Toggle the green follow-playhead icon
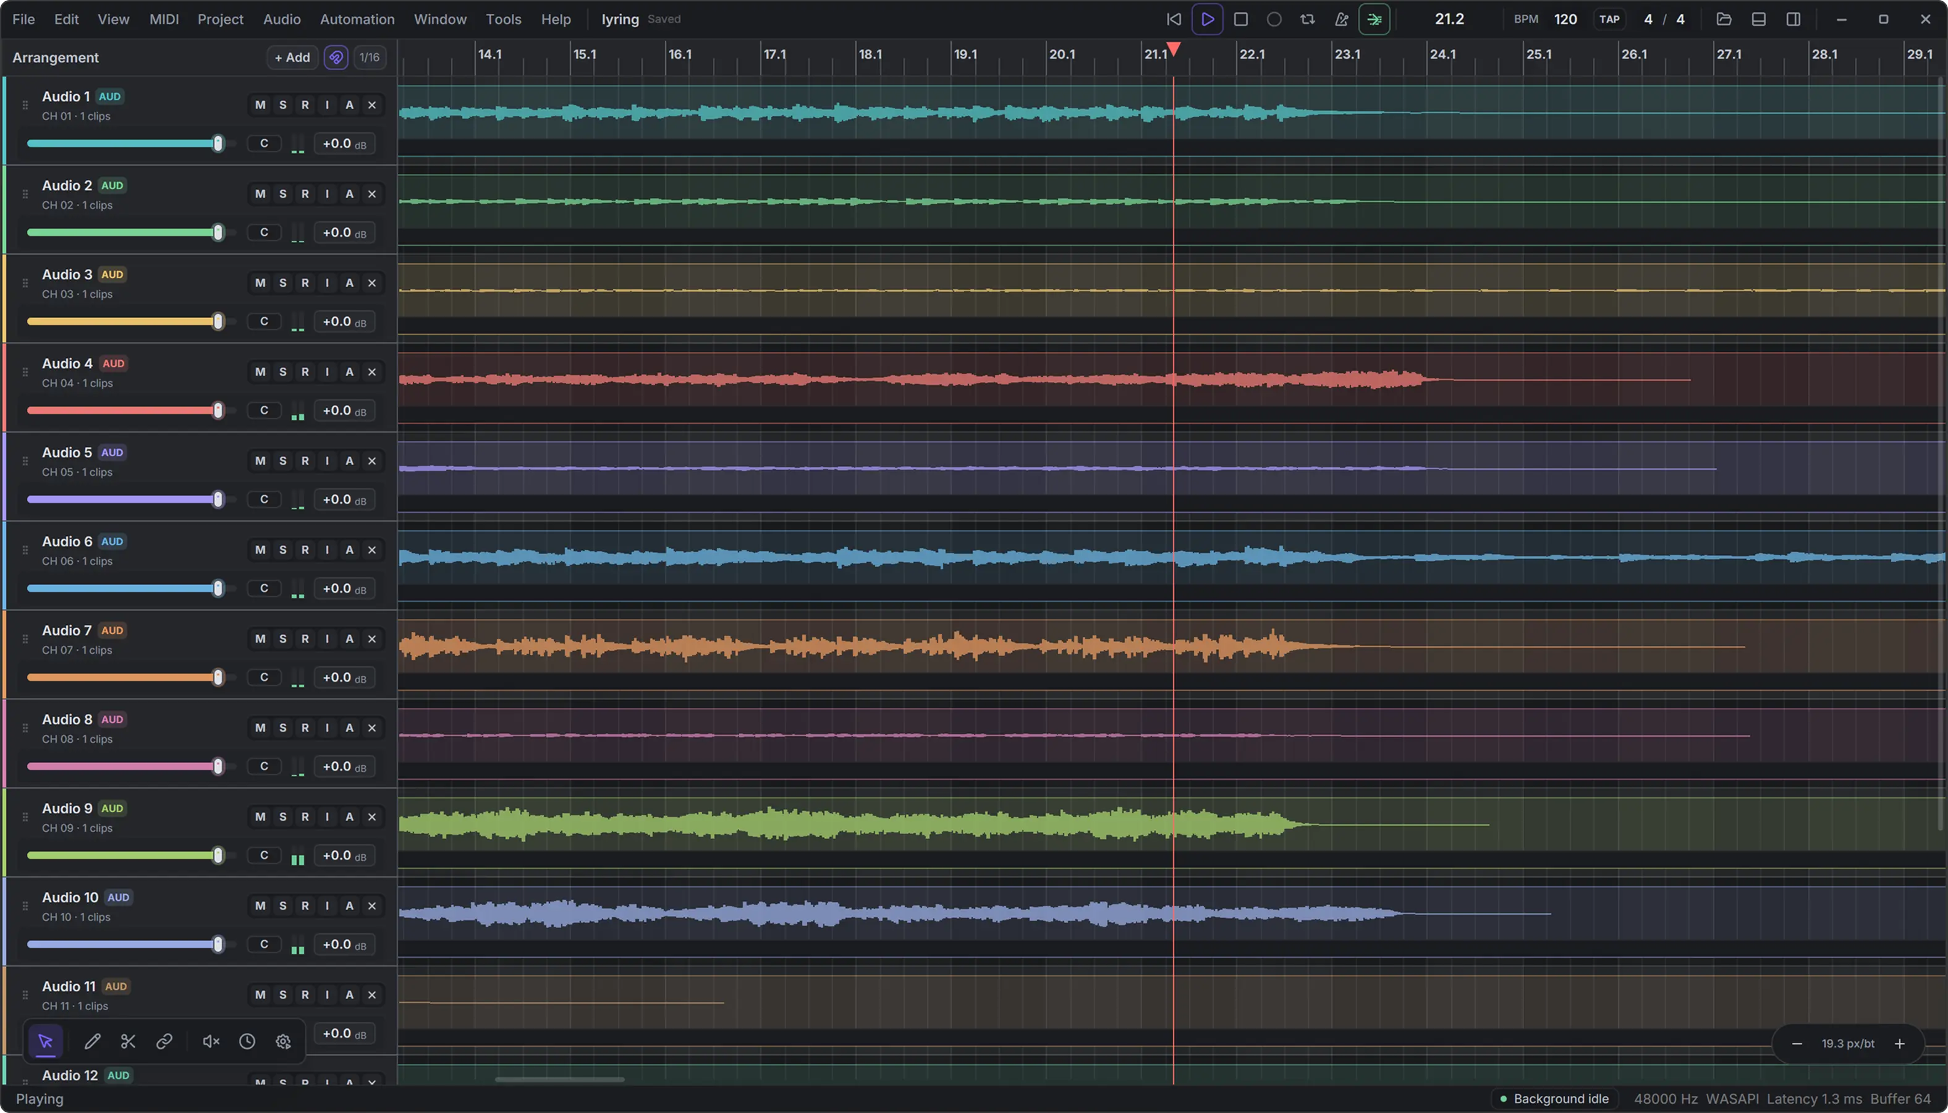 [1374, 19]
